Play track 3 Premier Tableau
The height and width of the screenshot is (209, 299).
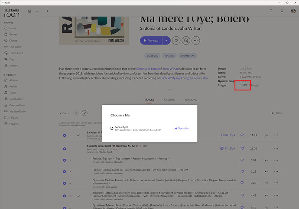coord(65,171)
